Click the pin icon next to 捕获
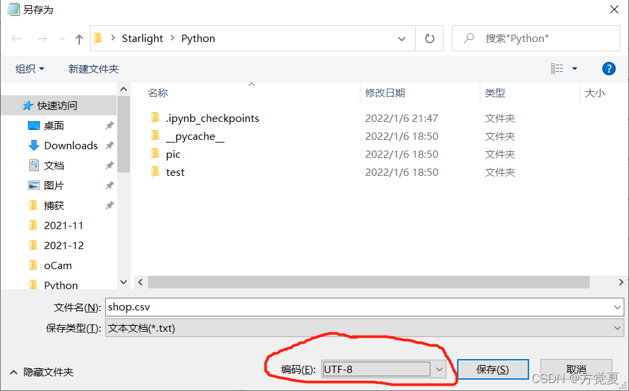 [x=109, y=206]
